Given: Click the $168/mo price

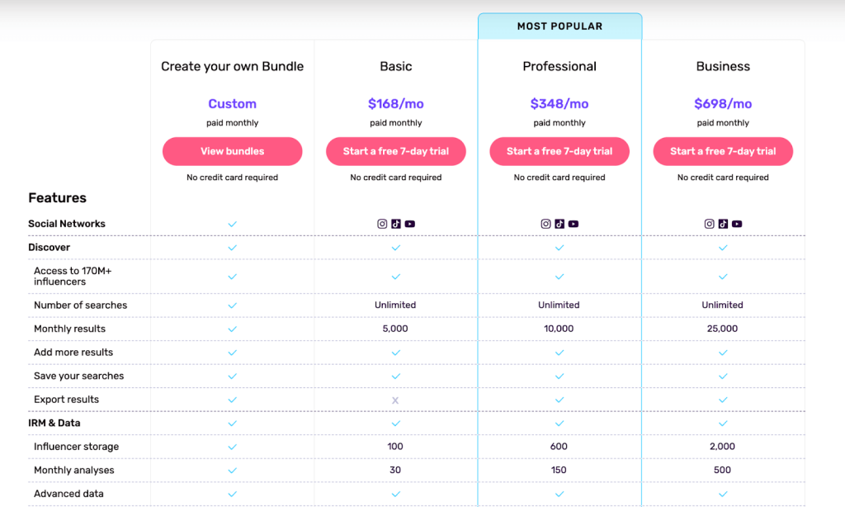Looking at the screenshot, I should point(396,103).
